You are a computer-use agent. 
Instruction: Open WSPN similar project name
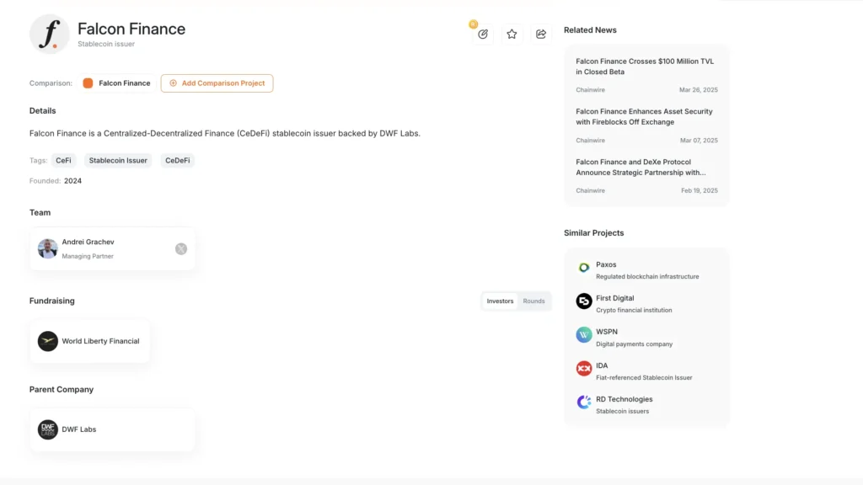(607, 332)
